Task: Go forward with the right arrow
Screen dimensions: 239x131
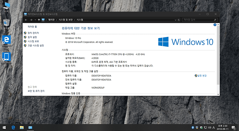Action: [x=31, y=20]
